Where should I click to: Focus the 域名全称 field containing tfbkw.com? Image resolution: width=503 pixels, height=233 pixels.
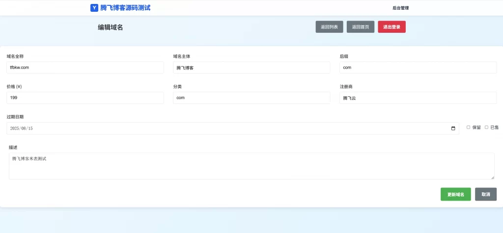[85, 68]
